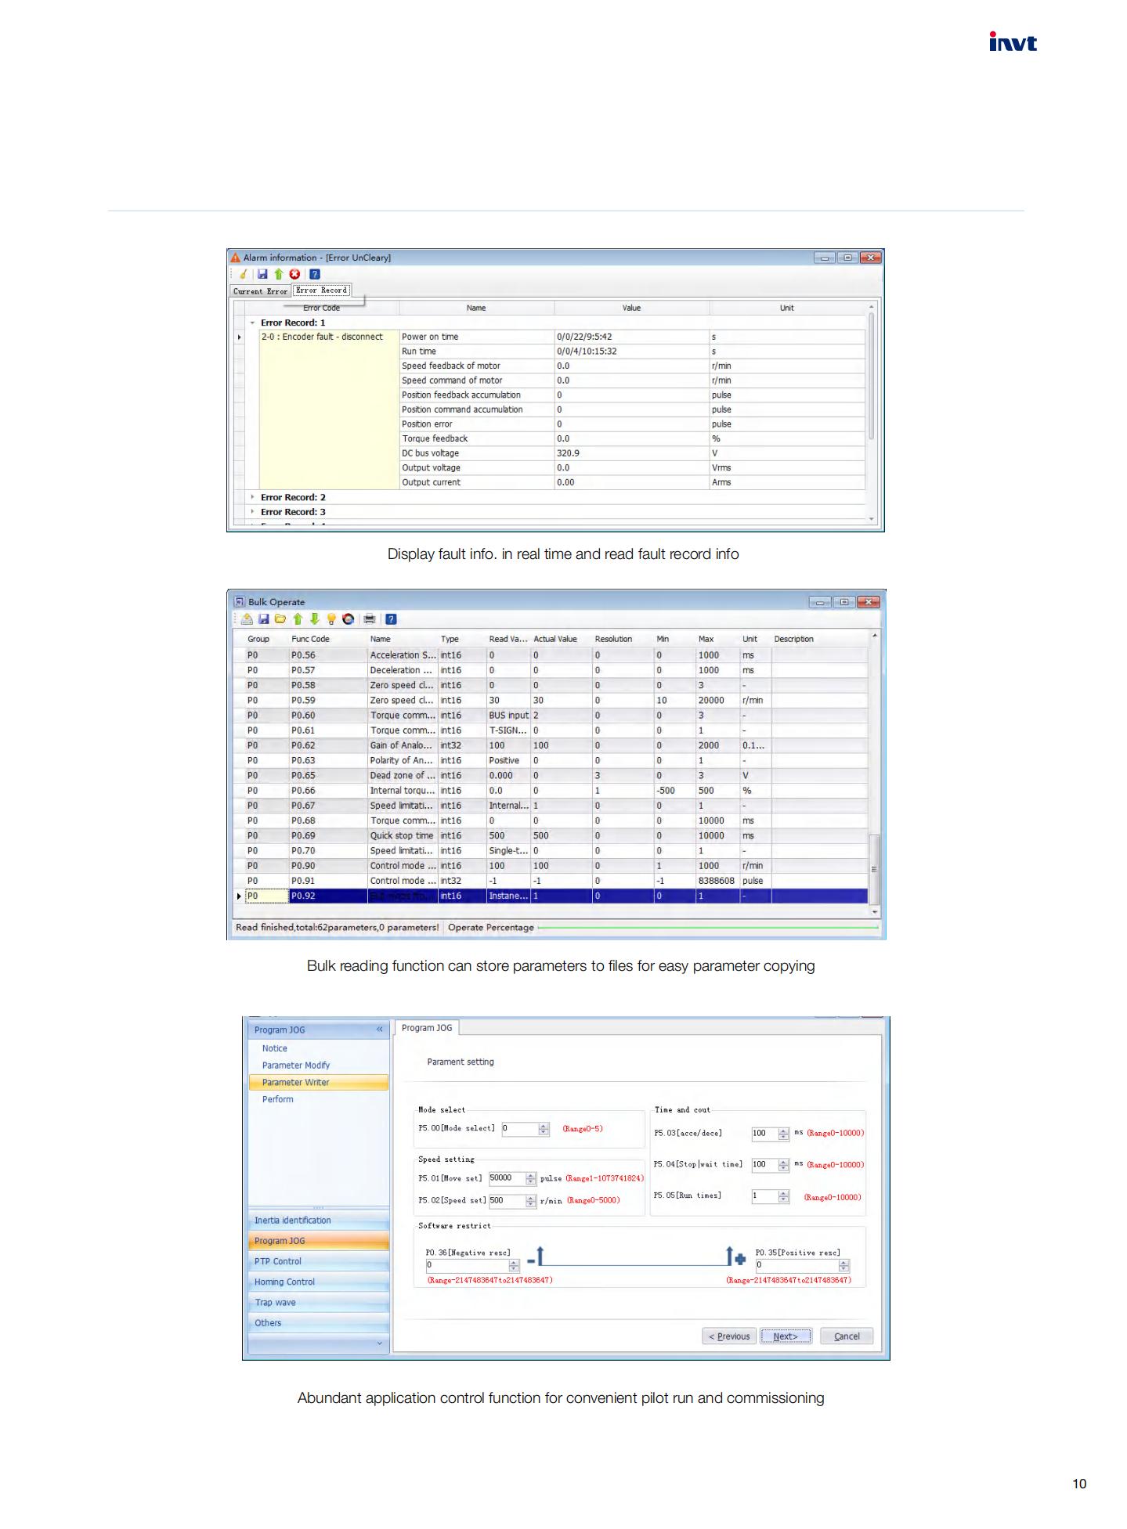Screen dimensions: 1127x1529
Task: Click the Bulk Operate window title icon
Action: coord(240,602)
